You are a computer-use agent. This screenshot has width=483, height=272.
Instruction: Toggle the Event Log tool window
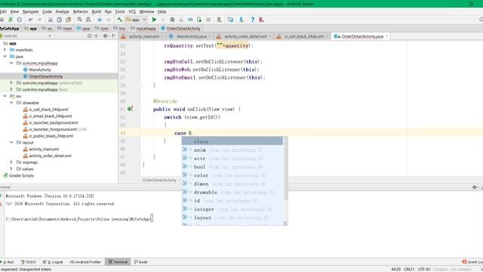(x=472, y=262)
